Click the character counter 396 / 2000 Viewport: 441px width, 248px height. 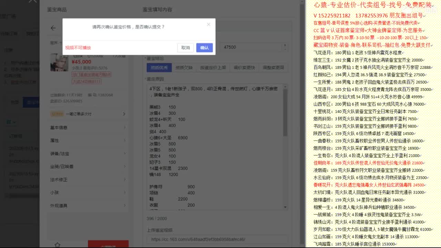click(157, 219)
